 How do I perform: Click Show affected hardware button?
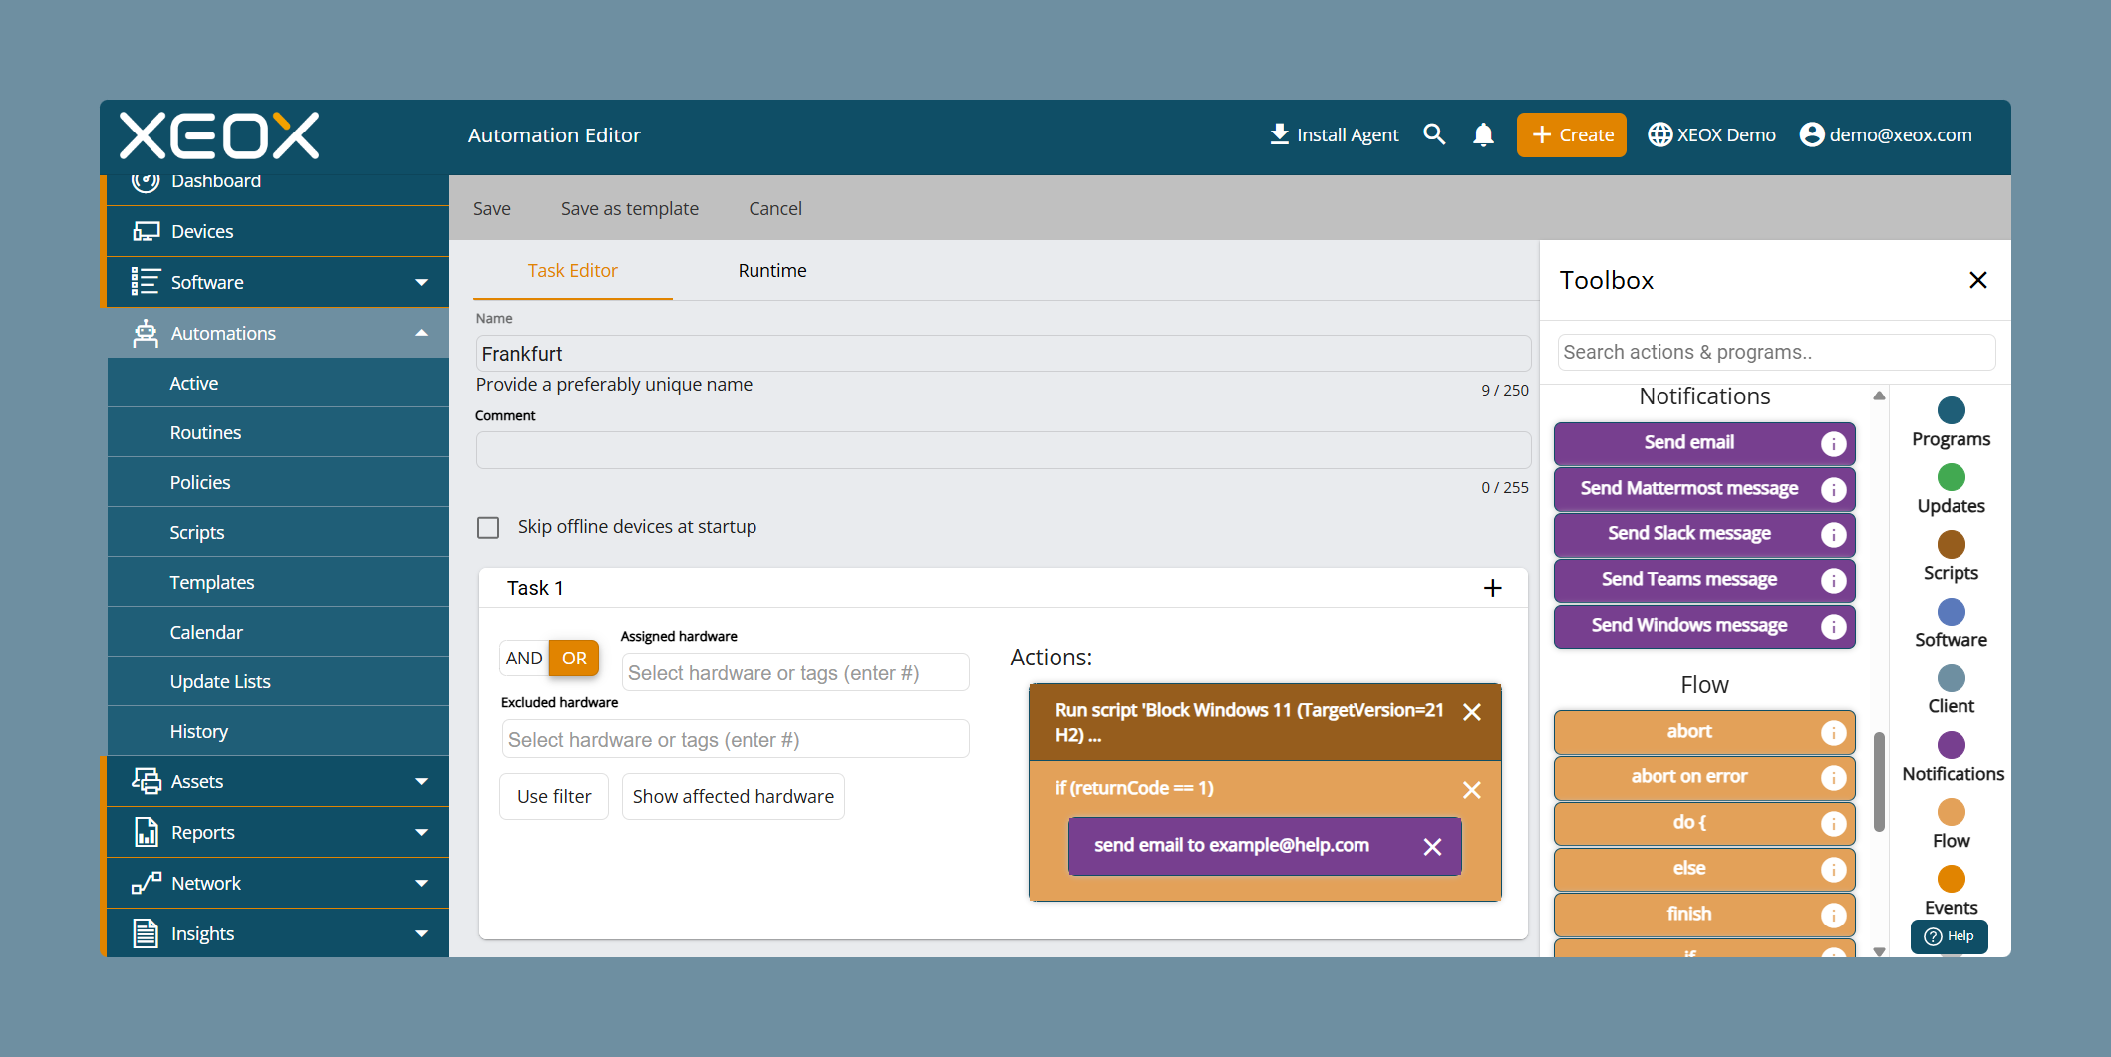coord(734,796)
